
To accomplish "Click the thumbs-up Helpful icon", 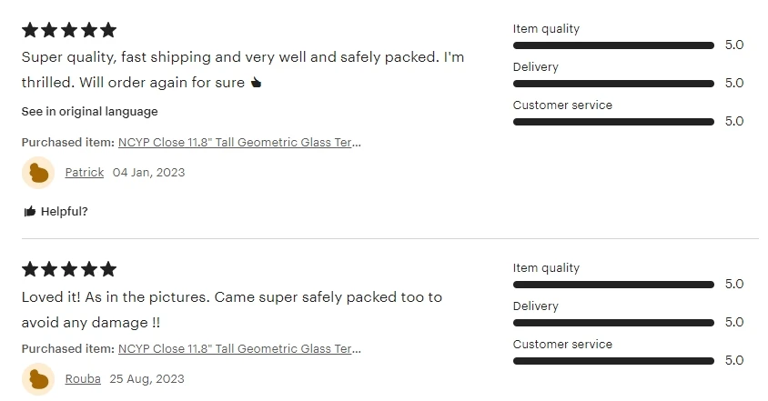I will pos(30,212).
